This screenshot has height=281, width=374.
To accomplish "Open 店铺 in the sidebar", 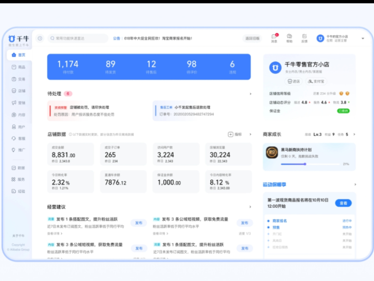I will tap(18, 91).
